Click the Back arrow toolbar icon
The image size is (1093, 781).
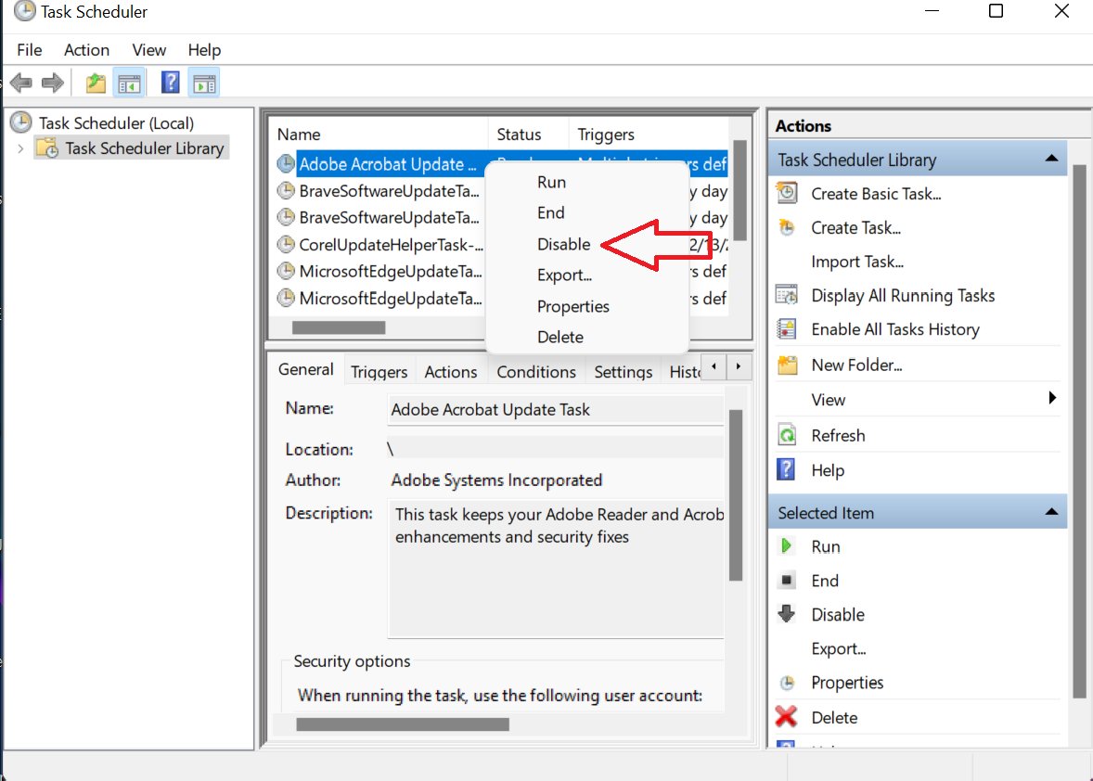21,83
